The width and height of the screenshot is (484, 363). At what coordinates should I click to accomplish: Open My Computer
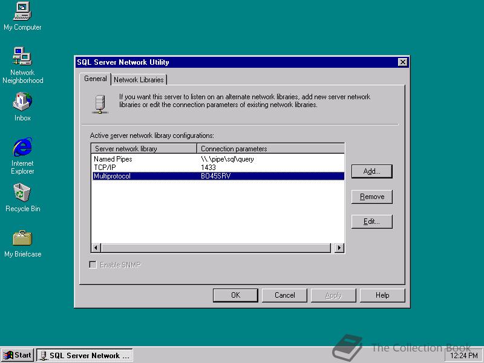22,12
